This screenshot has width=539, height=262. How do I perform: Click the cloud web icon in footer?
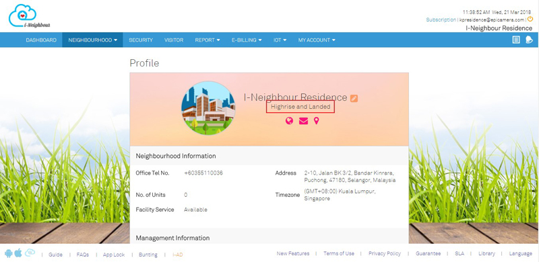click(x=30, y=253)
